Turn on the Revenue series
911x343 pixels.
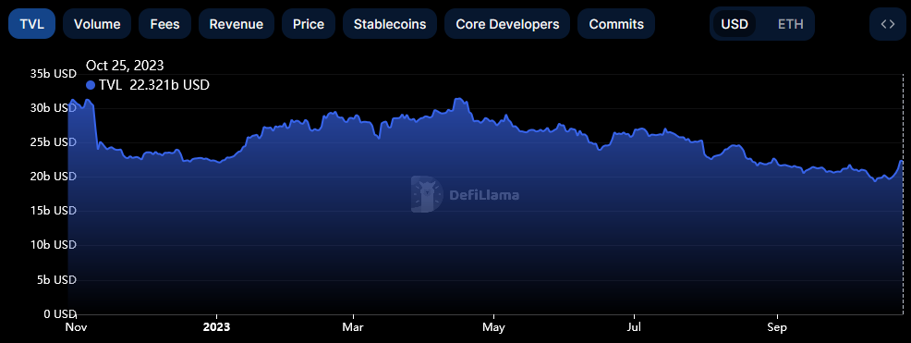tap(237, 24)
